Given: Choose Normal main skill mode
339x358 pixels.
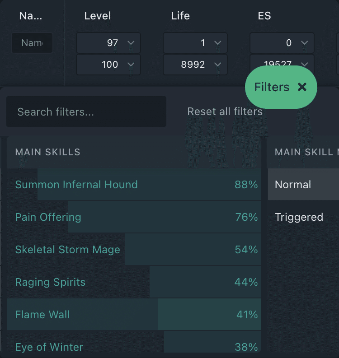Looking at the screenshot, I should click(x=293, y=185).
